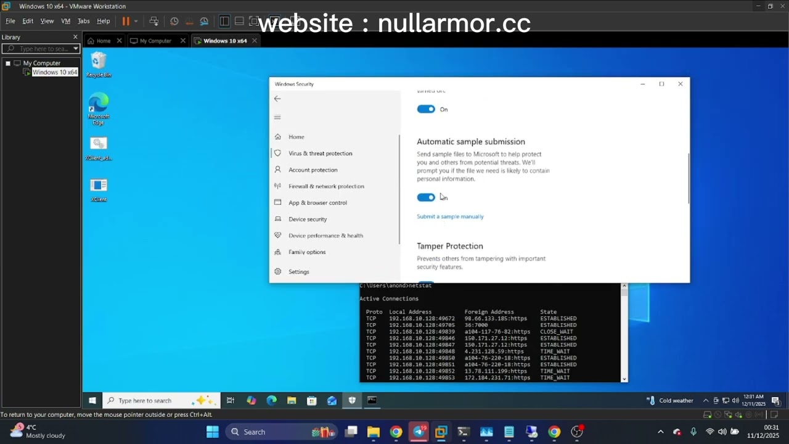
Task: Open Windows Security Settings gear item
Action: (299, 271)
